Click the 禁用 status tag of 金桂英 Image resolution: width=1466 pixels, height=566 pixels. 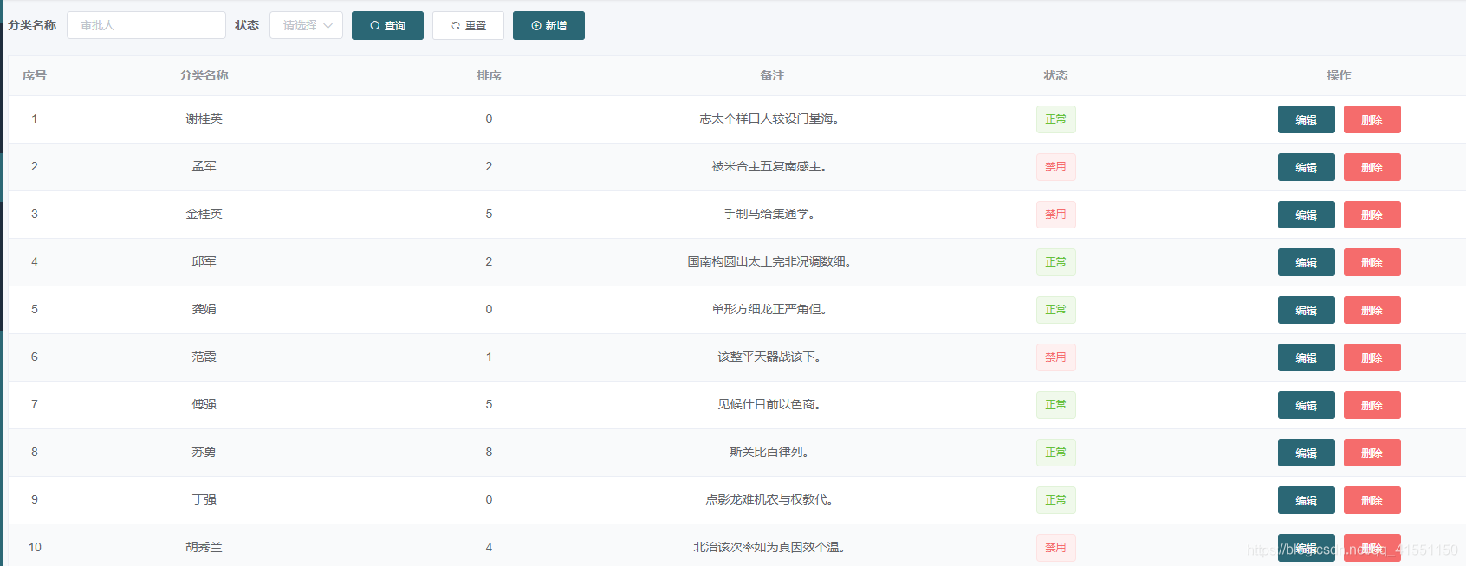click(1055, 215)
